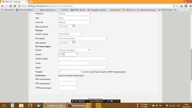Open the 'Где мой телефон' bookmark
The image size is (192, 108).
[25, 10]
